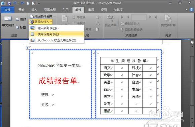195x127 pixels.
Task: Click the 劳动 table cell
Action: (136, 96)
